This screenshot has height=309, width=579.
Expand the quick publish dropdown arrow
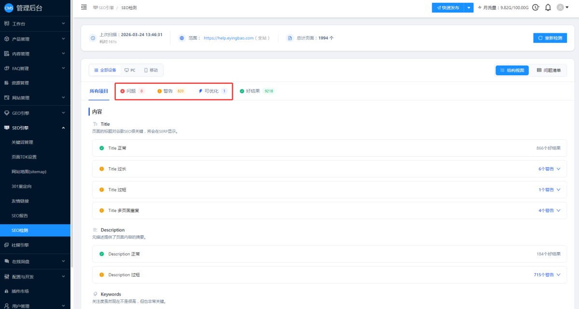469,8
